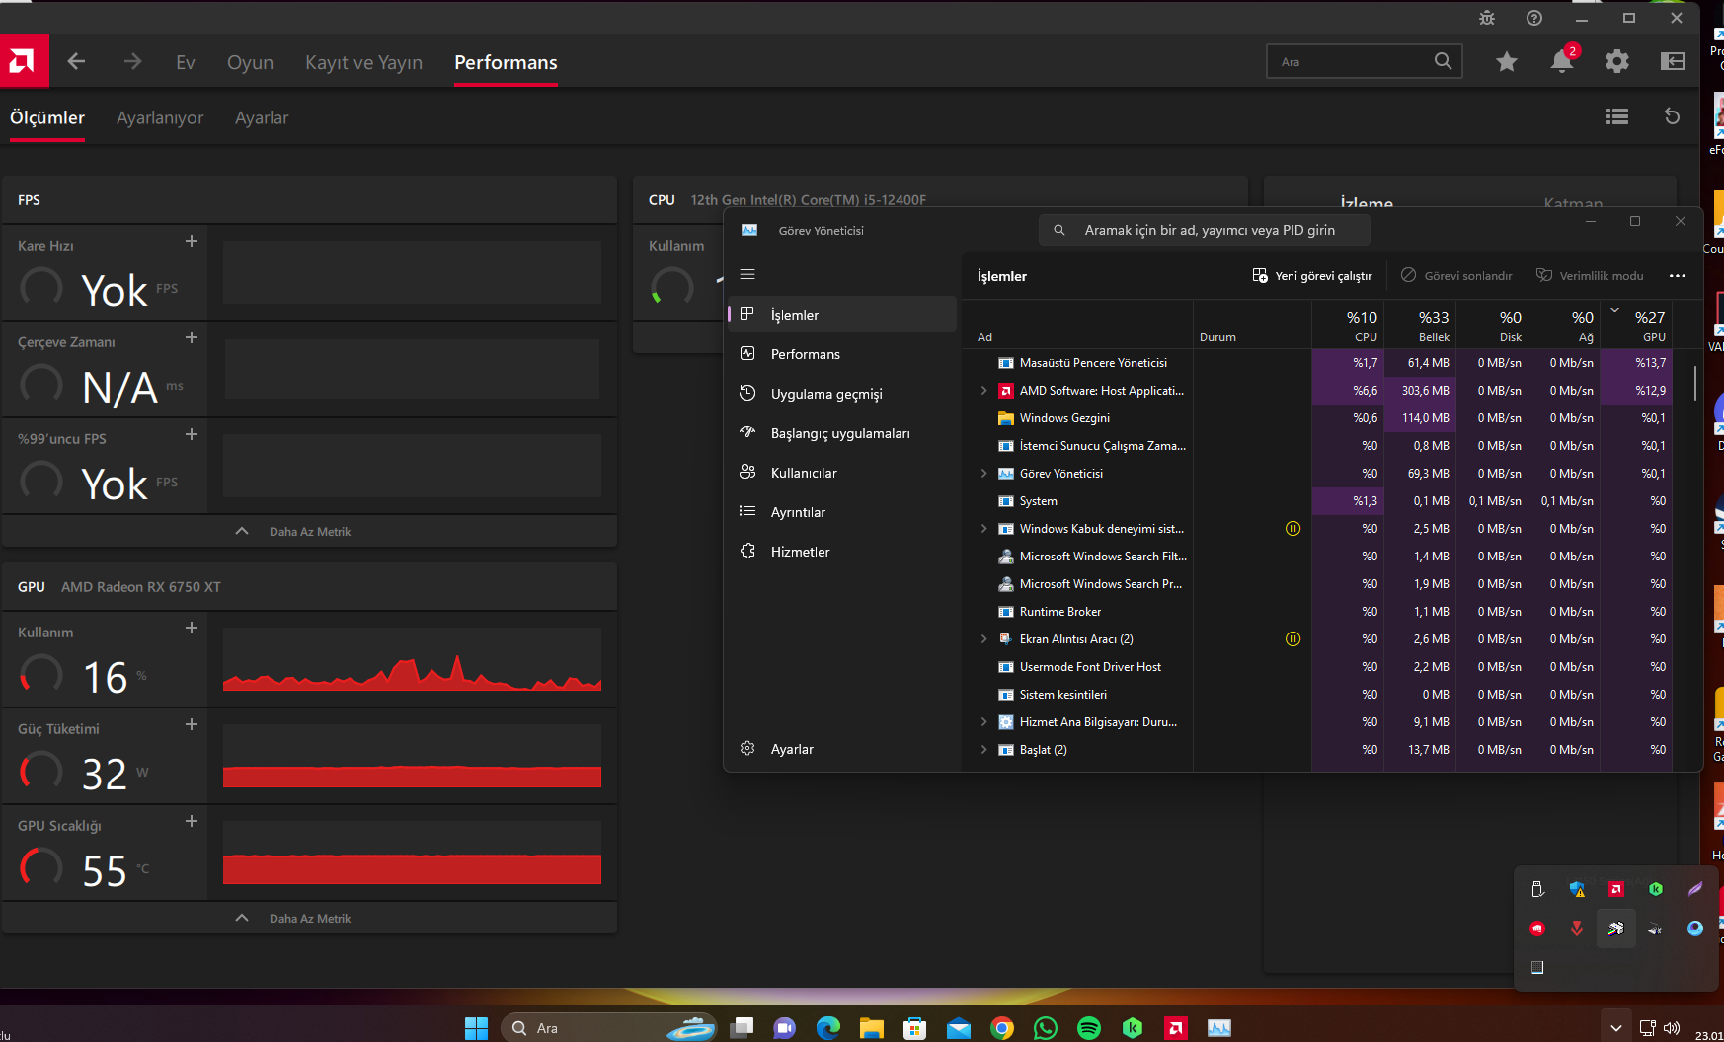Toggle the AMD sidebar panel icon
Viewport: 1724px width, 1042px height.
[1673, 62]
